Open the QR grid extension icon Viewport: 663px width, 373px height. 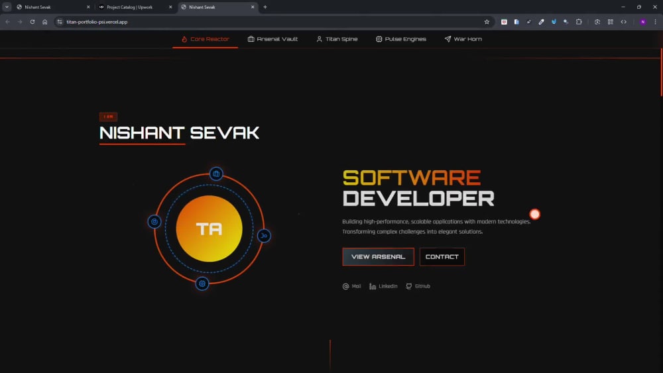coord(610,22)
